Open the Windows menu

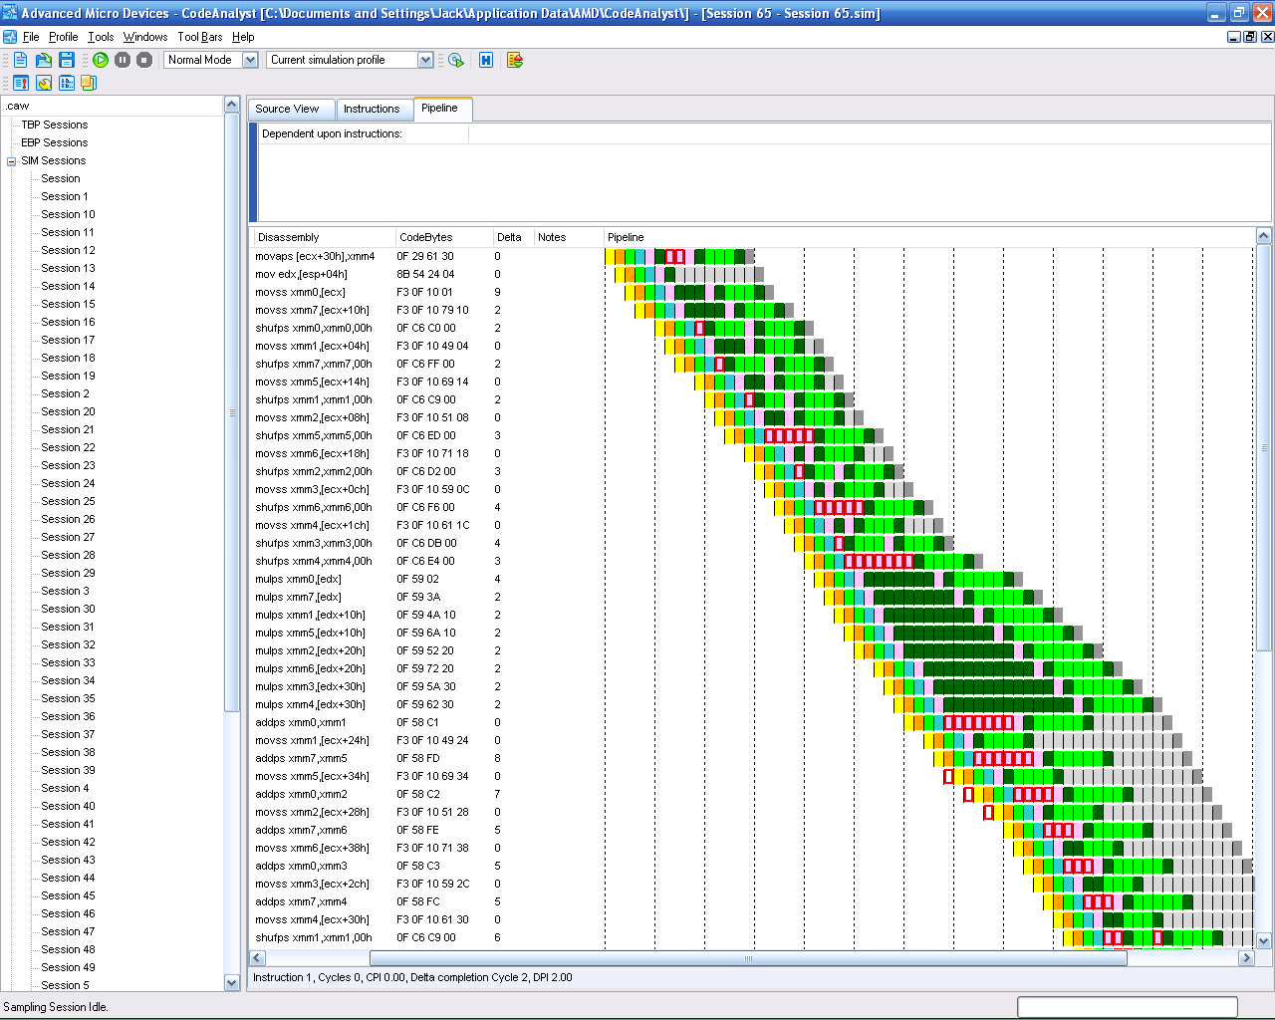(x=145, y=37)
